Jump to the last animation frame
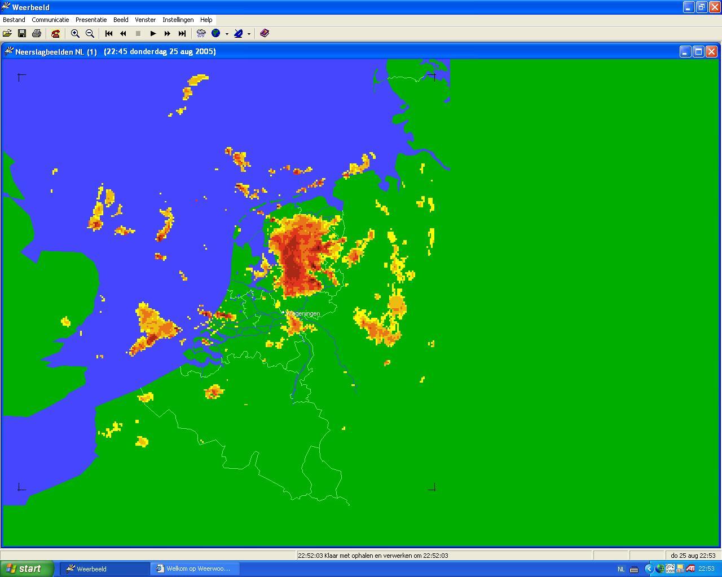Viewport: 722px width, 577px height. (x=182, y=33)
